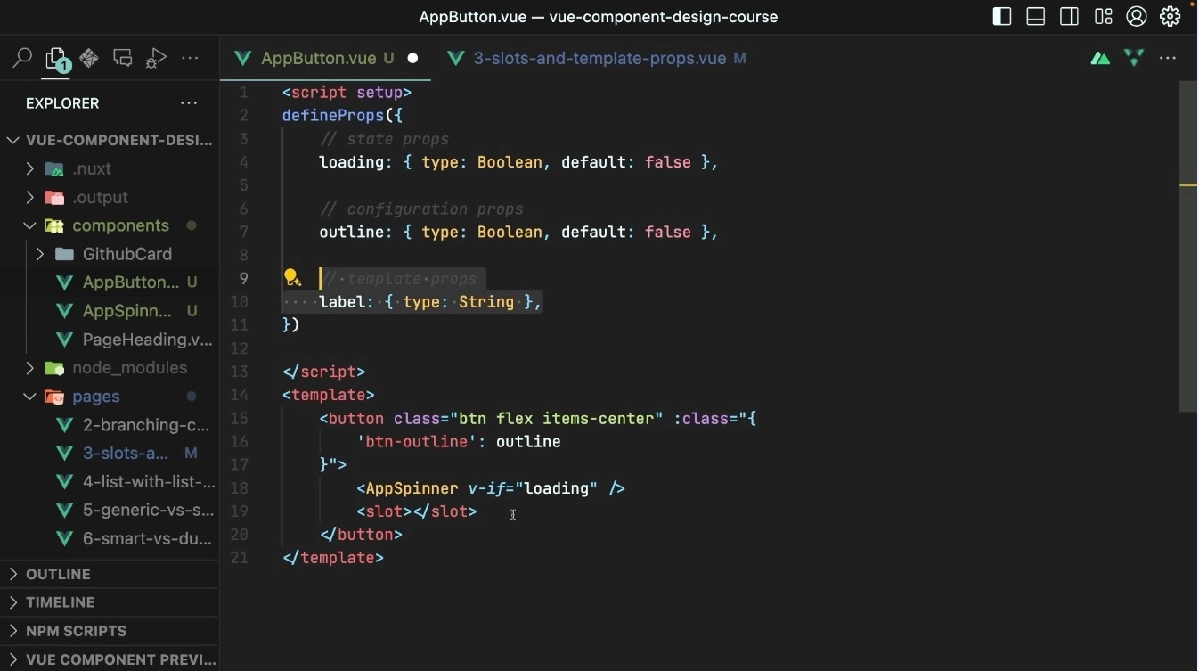
Task: Open the Source Control view icon
Action: click(88, 57)
